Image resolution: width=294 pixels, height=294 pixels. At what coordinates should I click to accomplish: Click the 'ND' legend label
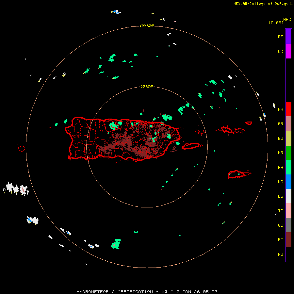coord(280,254)
